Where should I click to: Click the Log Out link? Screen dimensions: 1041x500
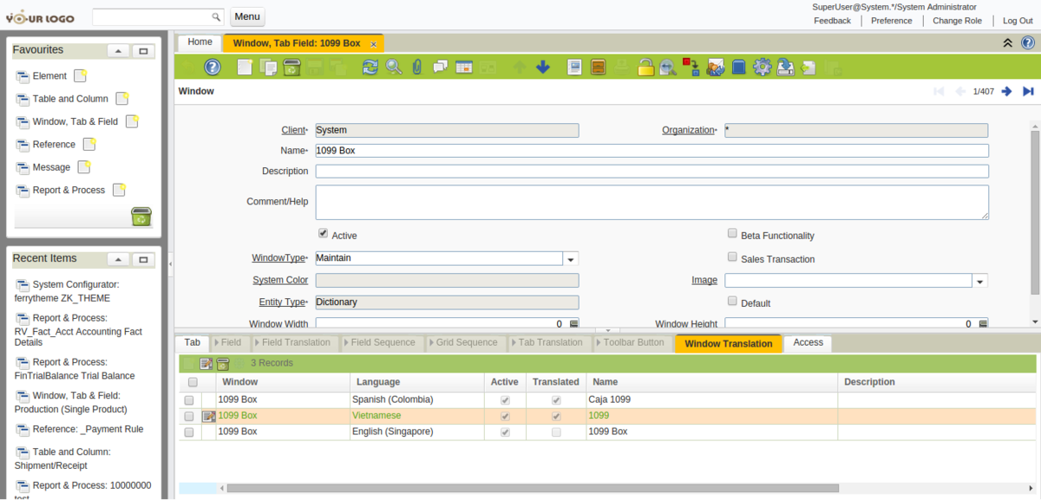coord(1018,21)
